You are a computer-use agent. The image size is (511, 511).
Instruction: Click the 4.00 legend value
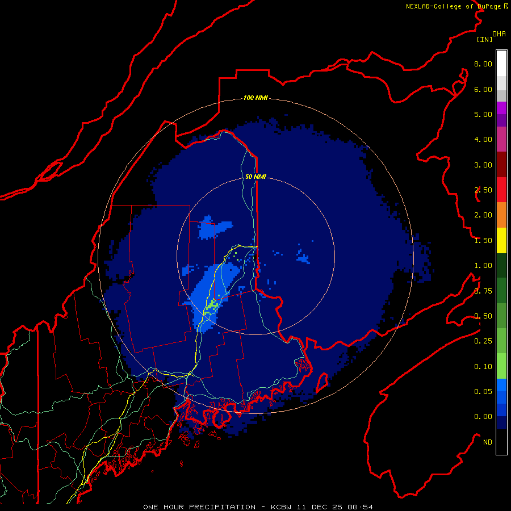coord(483,140)
